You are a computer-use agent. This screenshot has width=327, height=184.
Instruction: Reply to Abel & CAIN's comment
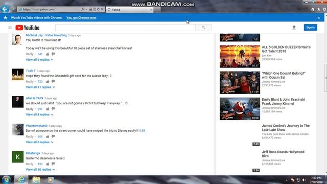coord(30,109)
